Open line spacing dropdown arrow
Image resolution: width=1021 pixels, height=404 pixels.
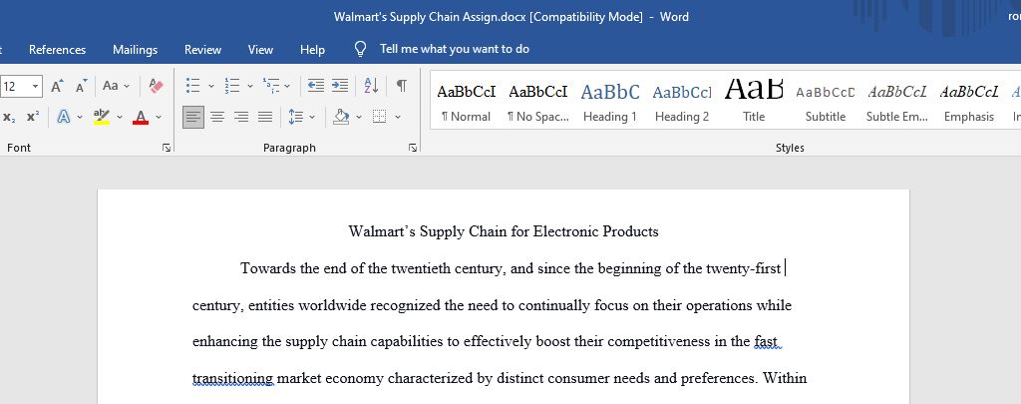pos(312,118)
